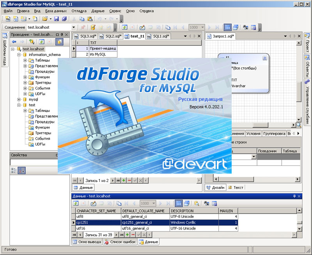Image resolution: width=312 pixels, height=255 pixels.
Task: Click the DESCRIPTION column header
Action: pyautogui.click(x=194, y=211)
